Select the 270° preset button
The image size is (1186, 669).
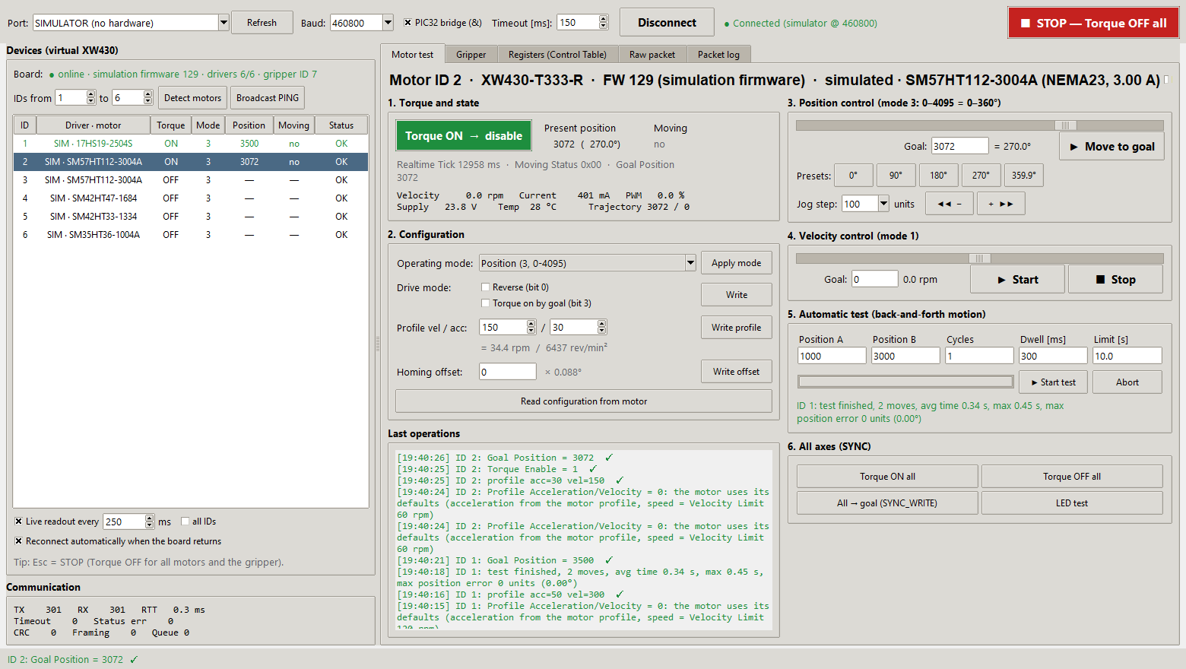981,176
